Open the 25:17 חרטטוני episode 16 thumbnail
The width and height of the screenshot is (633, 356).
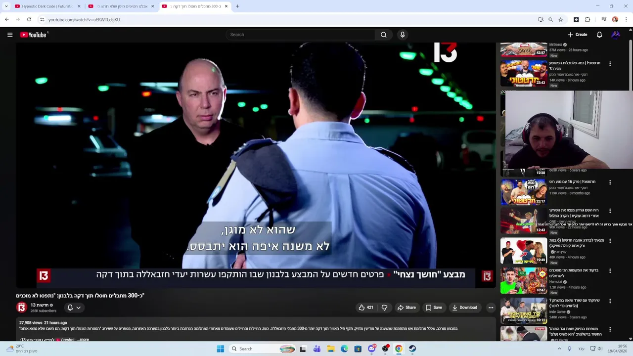[524, 192]
